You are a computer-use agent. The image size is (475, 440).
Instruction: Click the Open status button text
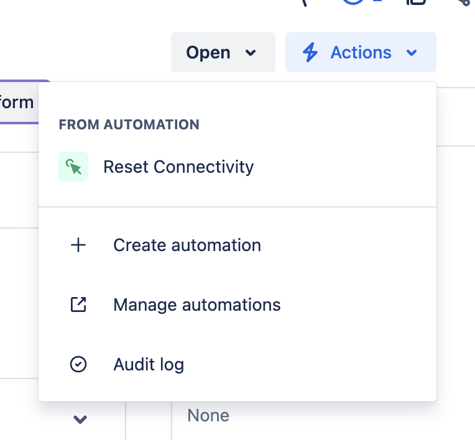coord(208,53)
